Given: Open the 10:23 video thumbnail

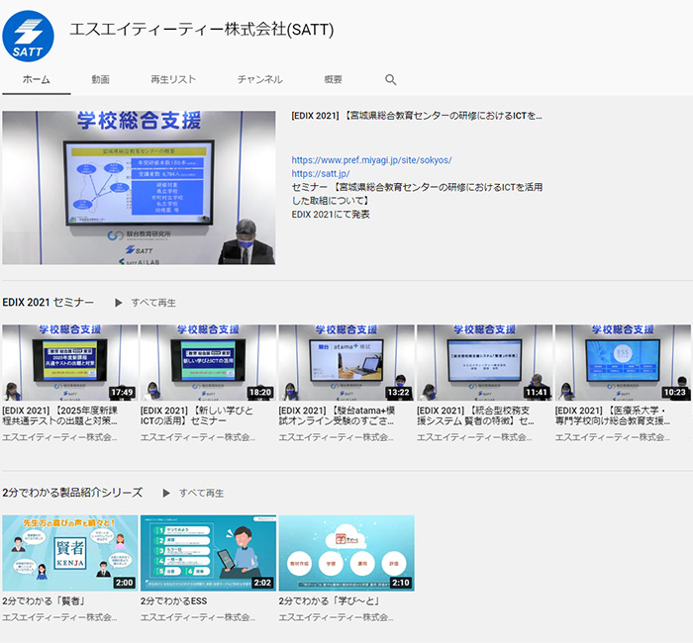Looking at the screenshot, I should click(x=623, y=363).
